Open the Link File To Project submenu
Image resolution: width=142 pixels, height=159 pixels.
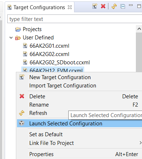(79, 143)
